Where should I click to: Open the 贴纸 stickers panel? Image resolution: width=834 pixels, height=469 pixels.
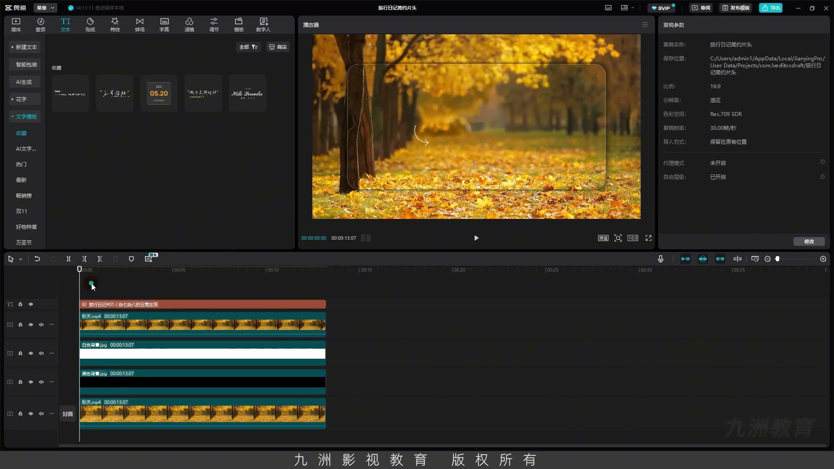[x=90, y=25]
